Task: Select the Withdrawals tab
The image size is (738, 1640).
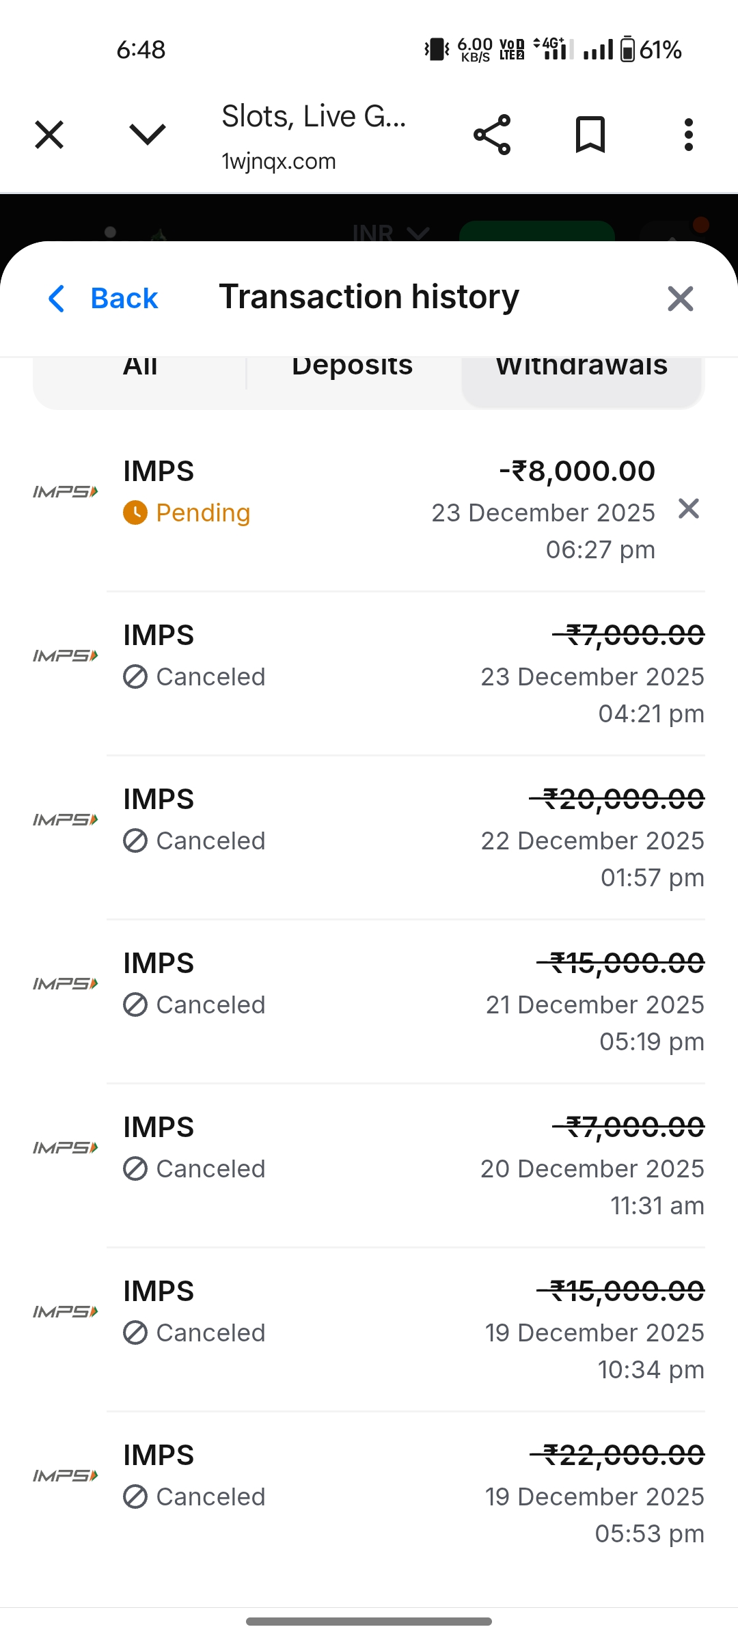Action: point(582,369)
